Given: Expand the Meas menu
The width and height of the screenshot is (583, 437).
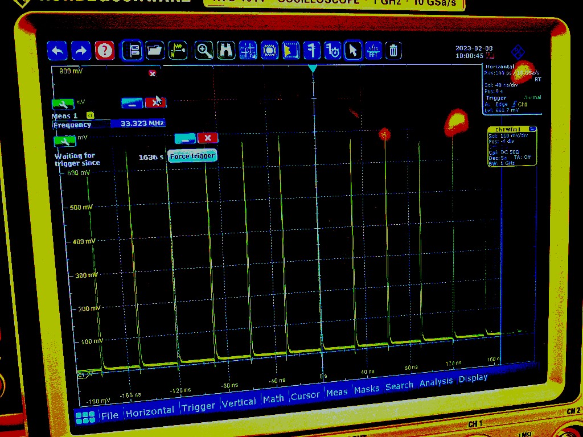Looking at the screenshot, I should click(336, 393).
